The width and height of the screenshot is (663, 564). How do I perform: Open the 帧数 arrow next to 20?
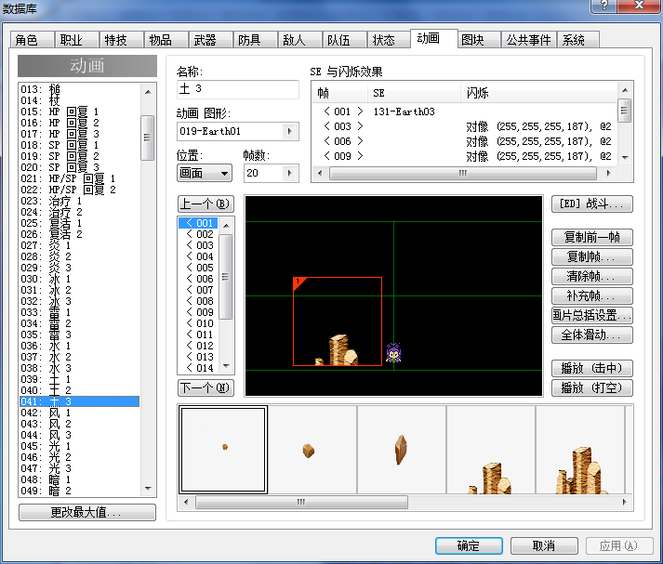click(290, 173)
